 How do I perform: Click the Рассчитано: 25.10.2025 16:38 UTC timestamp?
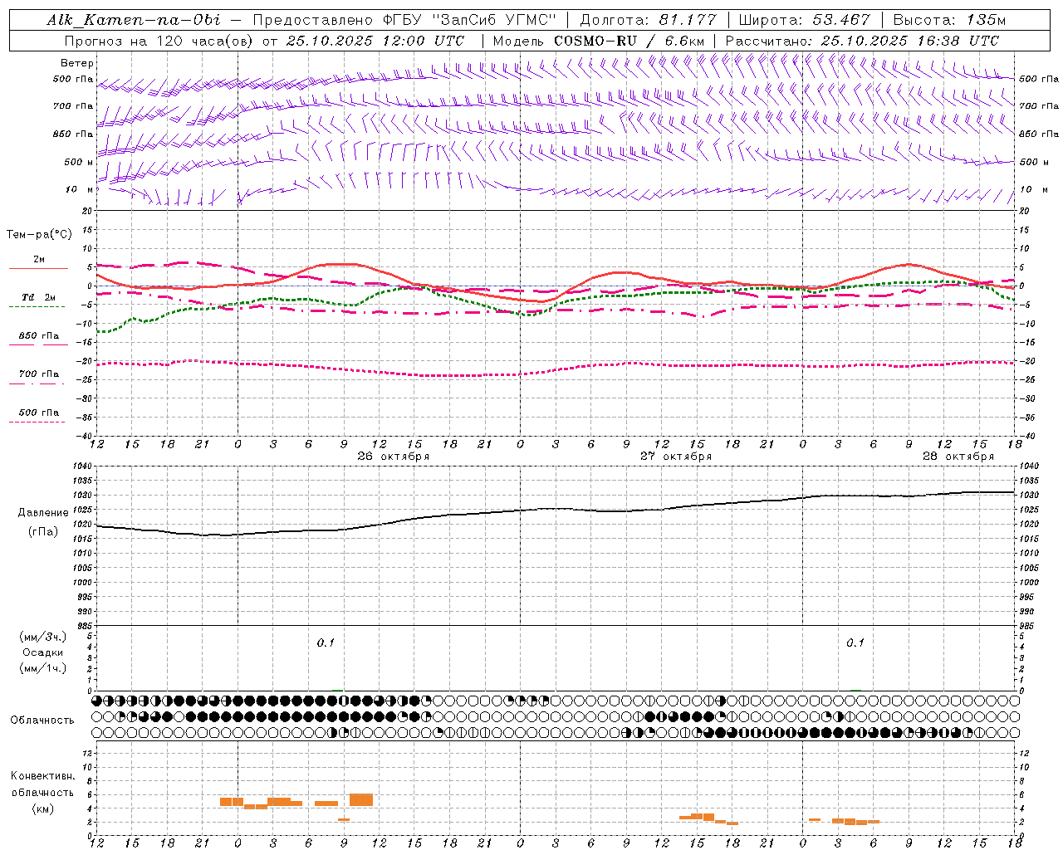(862, 41)
